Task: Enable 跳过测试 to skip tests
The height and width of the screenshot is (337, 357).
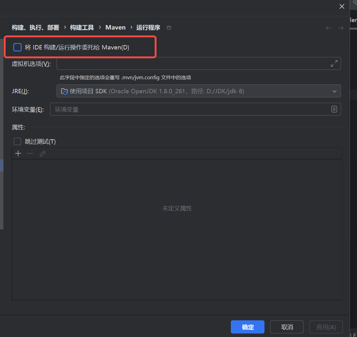Action: click(17, 141)
